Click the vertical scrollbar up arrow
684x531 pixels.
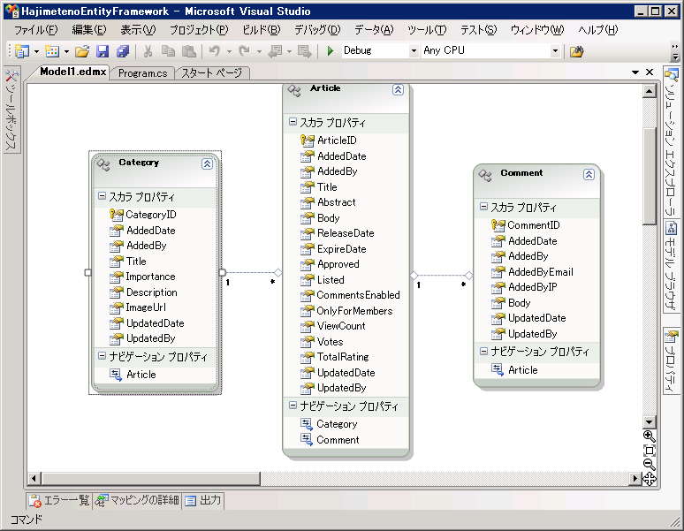[650, 91]
